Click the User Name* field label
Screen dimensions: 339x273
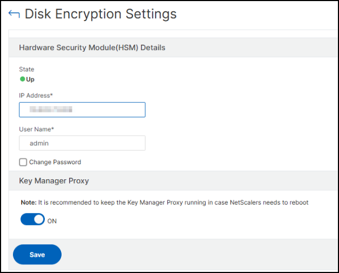tap(37, 129)
